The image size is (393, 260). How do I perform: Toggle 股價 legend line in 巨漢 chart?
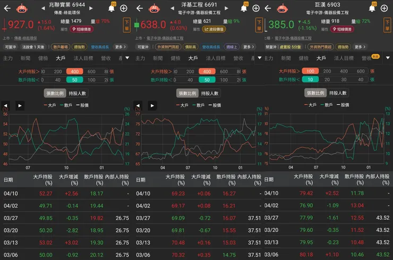[342, 105]
